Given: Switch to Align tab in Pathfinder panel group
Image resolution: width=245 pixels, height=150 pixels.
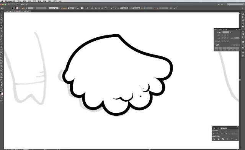Looking at the screenshot, I should [x=218, y=128].
